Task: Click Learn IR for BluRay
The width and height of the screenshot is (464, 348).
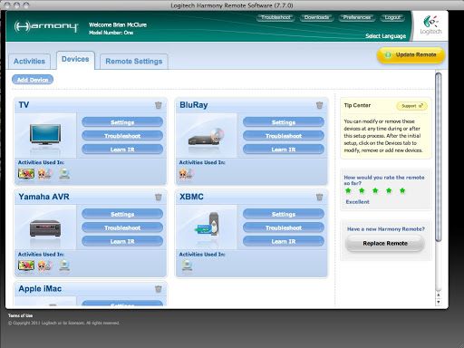Action: coord(284,150)
